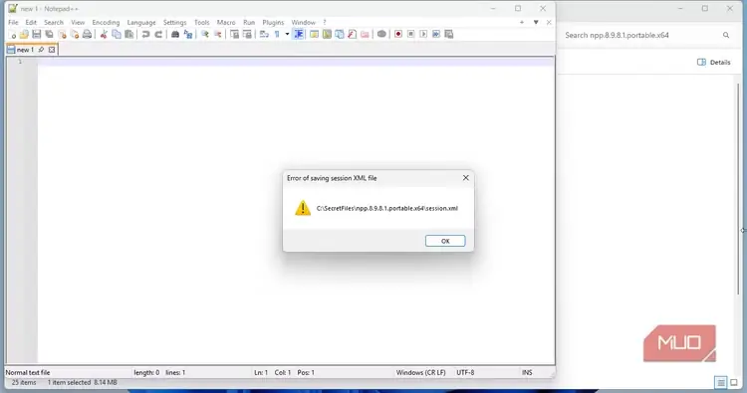The height and width of the screenshot is (393, 747).
Task: Toggle the highlighted Indent Guide button
Action: pyautogui.click(x=299, y=34)
